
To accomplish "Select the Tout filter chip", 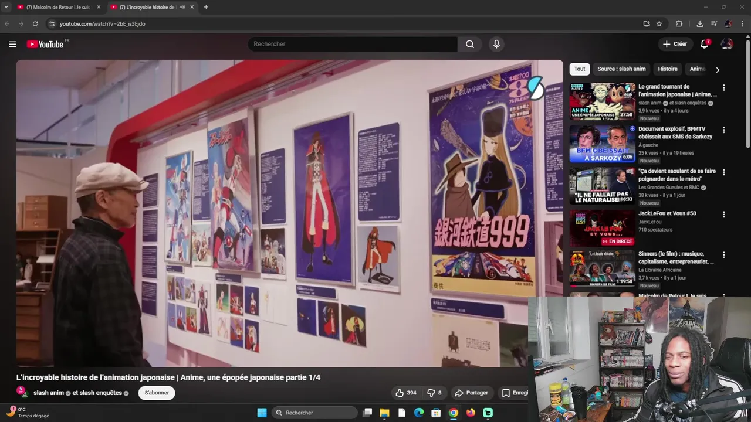I will [x=580, y=69].
